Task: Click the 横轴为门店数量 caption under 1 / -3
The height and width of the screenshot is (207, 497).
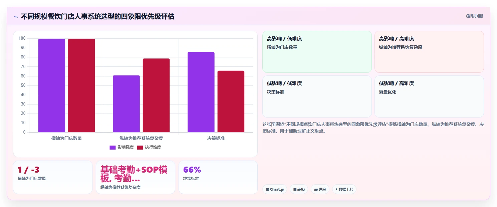Action: click(x=32, y=179)
